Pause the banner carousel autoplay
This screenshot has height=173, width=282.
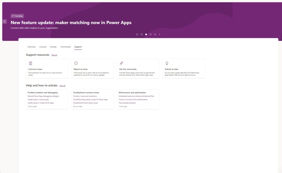pos(159,35)
